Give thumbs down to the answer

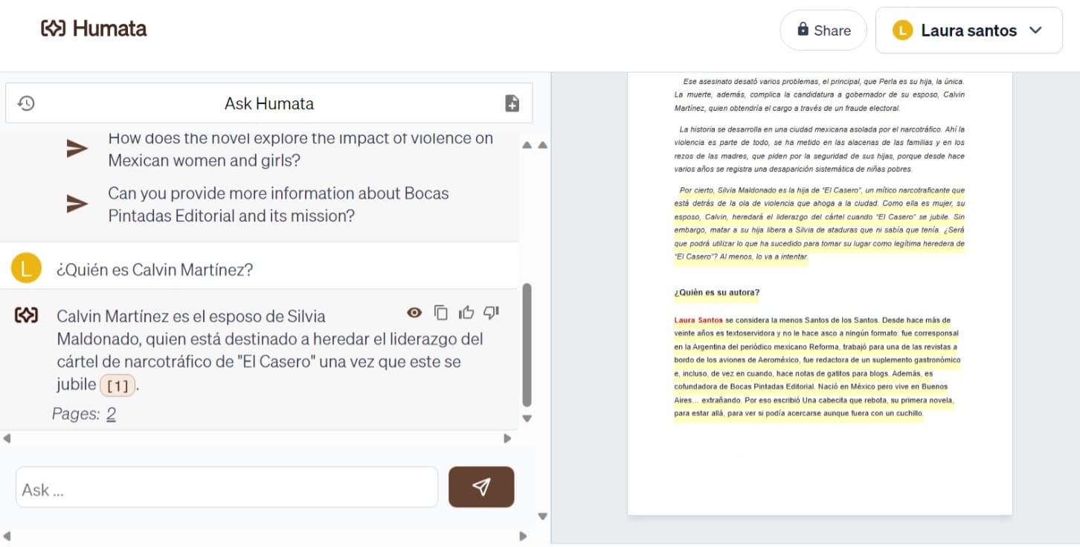(491, 312)
